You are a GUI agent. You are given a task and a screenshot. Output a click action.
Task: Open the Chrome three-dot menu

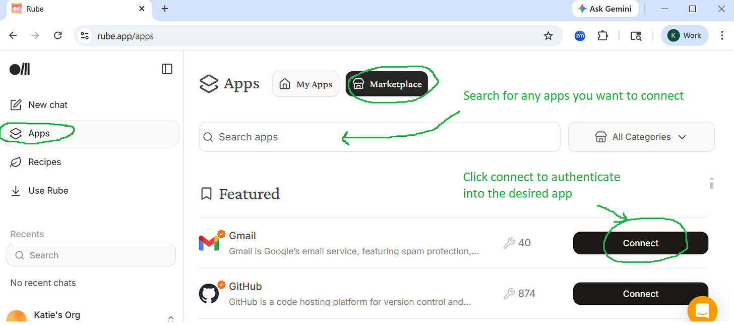721,35
